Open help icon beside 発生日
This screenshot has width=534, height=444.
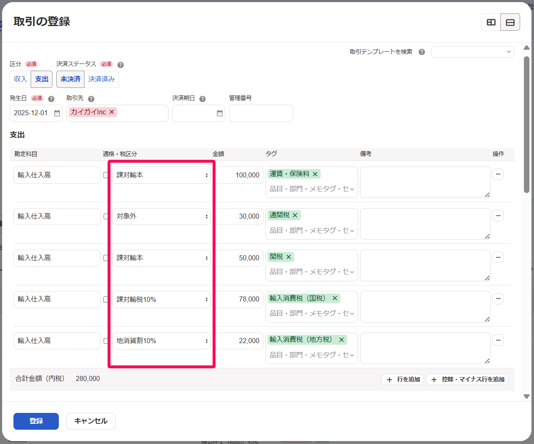[51, 99]
